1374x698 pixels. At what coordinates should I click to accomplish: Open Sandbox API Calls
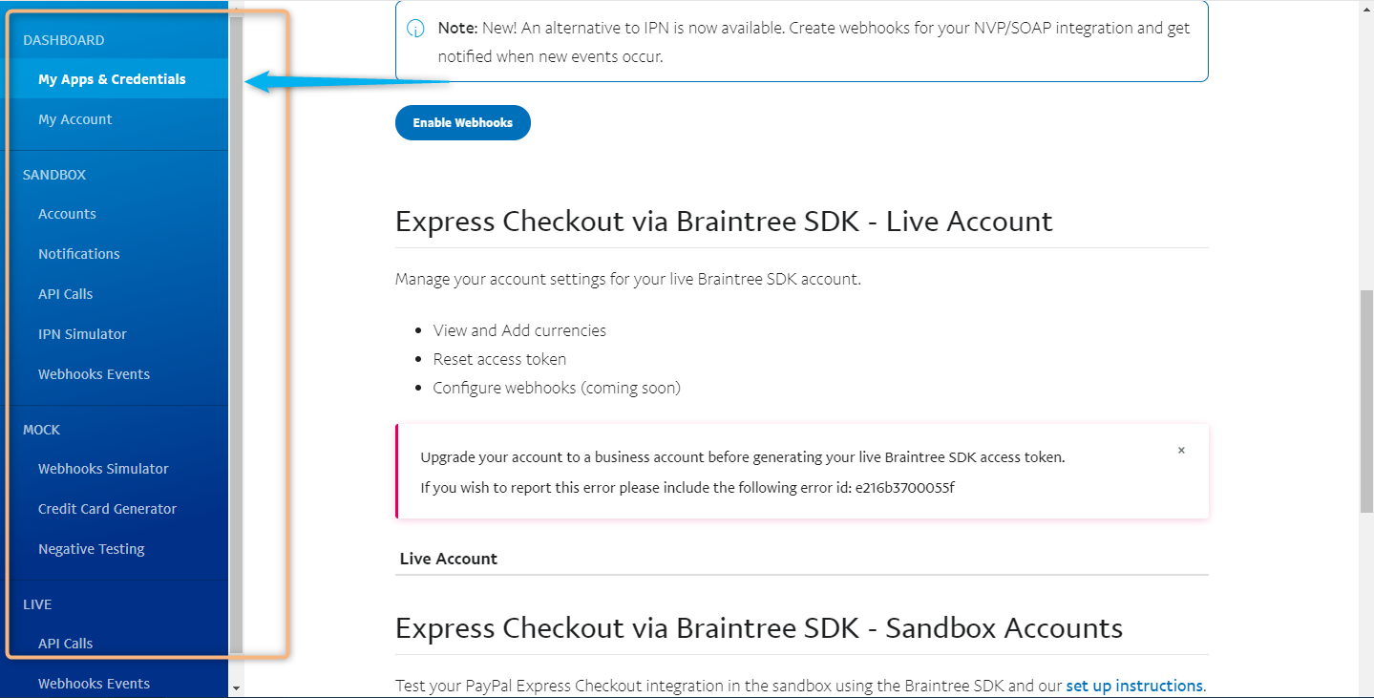pyautogui.click(x=66, y=294)
